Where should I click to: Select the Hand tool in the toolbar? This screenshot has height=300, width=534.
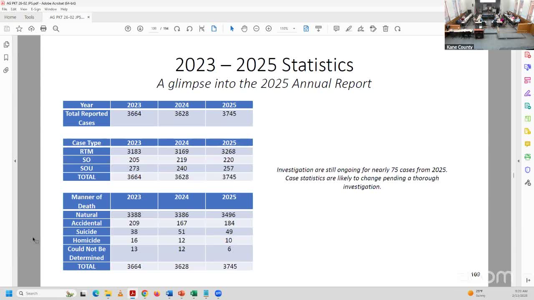(244, 28)
